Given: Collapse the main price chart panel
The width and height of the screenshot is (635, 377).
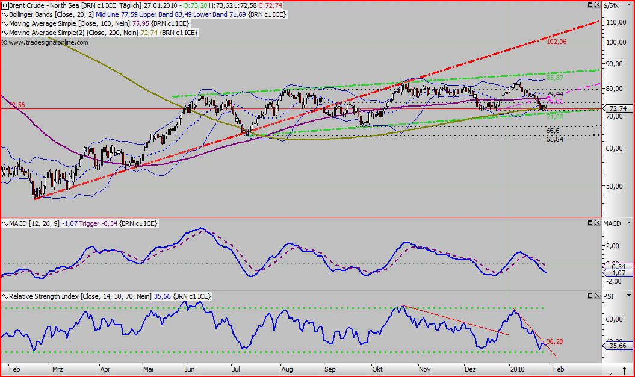Looking at the screenshot, I should click(x=590, y=5).
